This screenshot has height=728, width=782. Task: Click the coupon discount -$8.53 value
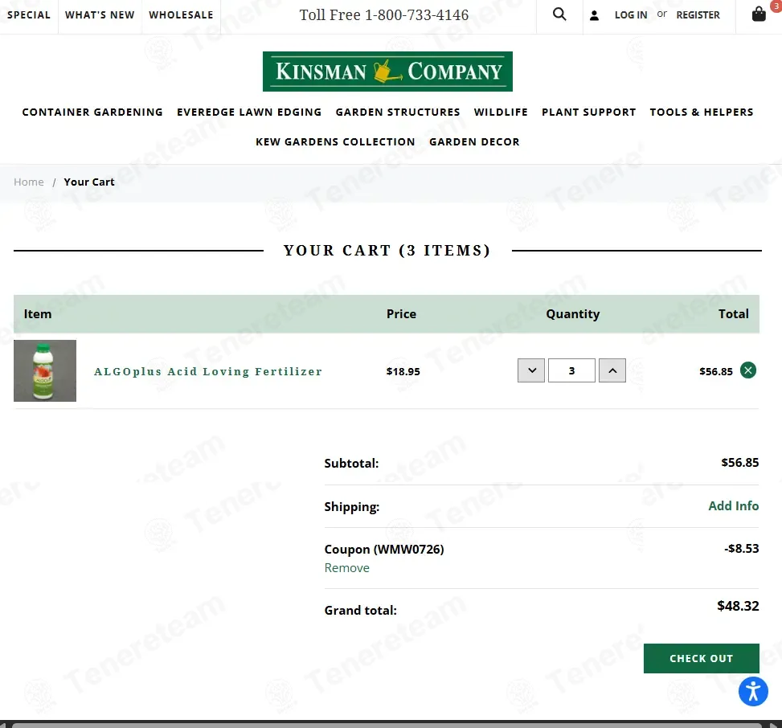742,549
